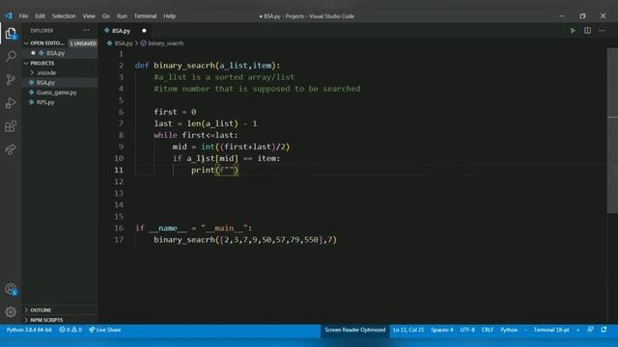Open the Live Share activity bar icon
This screenshot has width=618, height=347.
(x=11, y=149)
